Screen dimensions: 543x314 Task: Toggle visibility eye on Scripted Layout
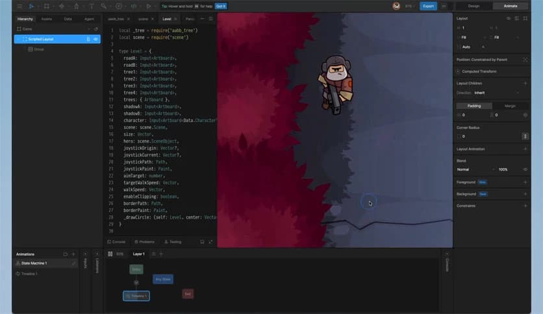pyautogui.click(x=95, y=39)
